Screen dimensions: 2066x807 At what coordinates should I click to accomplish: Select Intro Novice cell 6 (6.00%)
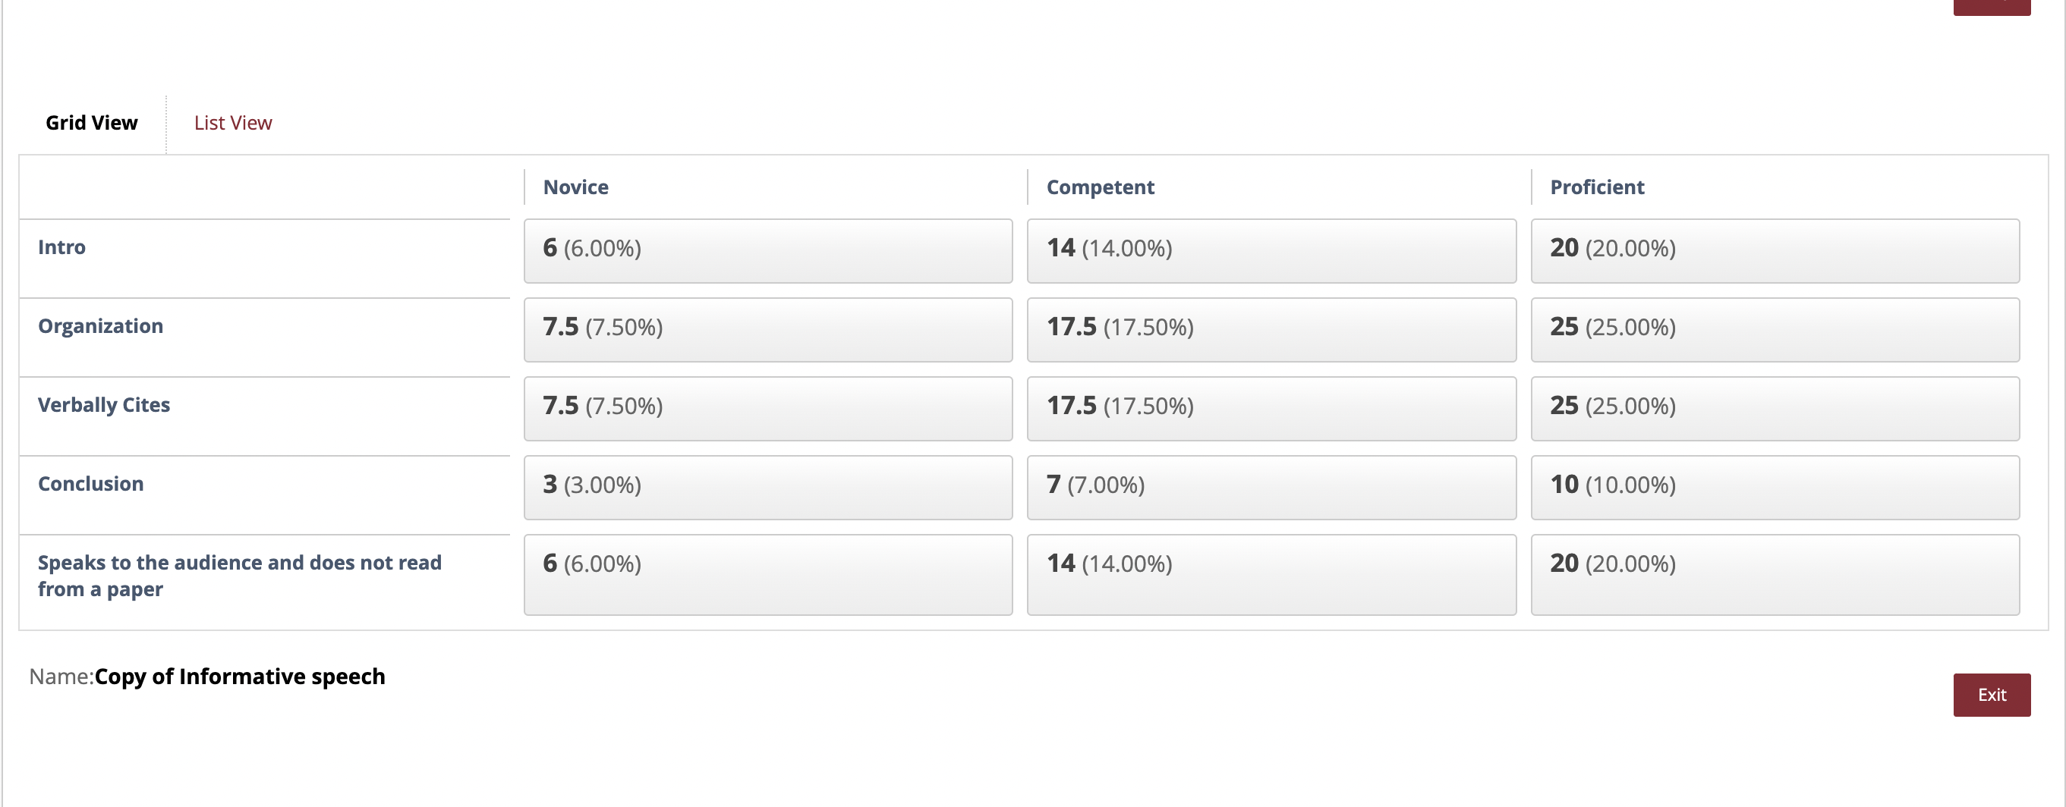tap(767, 251)
